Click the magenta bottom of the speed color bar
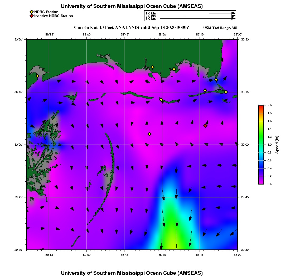 pyautogui.click(x=261, y=183)
